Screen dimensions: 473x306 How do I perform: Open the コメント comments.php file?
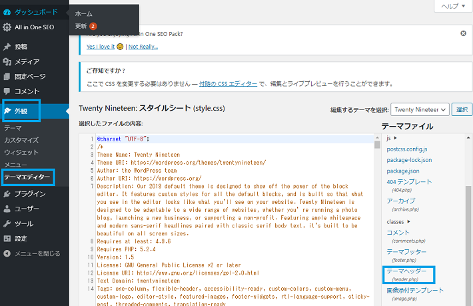click(x=398, y=233)
